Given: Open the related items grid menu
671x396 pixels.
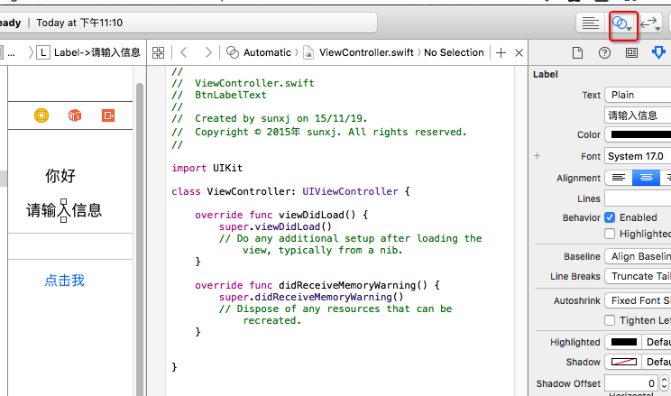Looking at the screenshot, I should click(159, 52).
